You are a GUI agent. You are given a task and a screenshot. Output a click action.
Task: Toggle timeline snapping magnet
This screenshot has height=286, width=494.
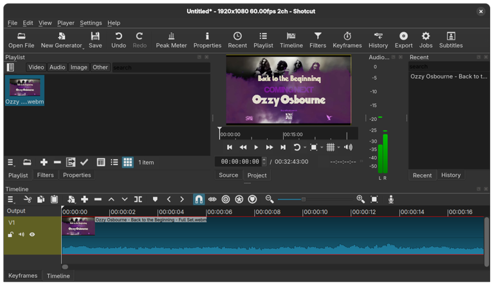[x=199, y=200]
